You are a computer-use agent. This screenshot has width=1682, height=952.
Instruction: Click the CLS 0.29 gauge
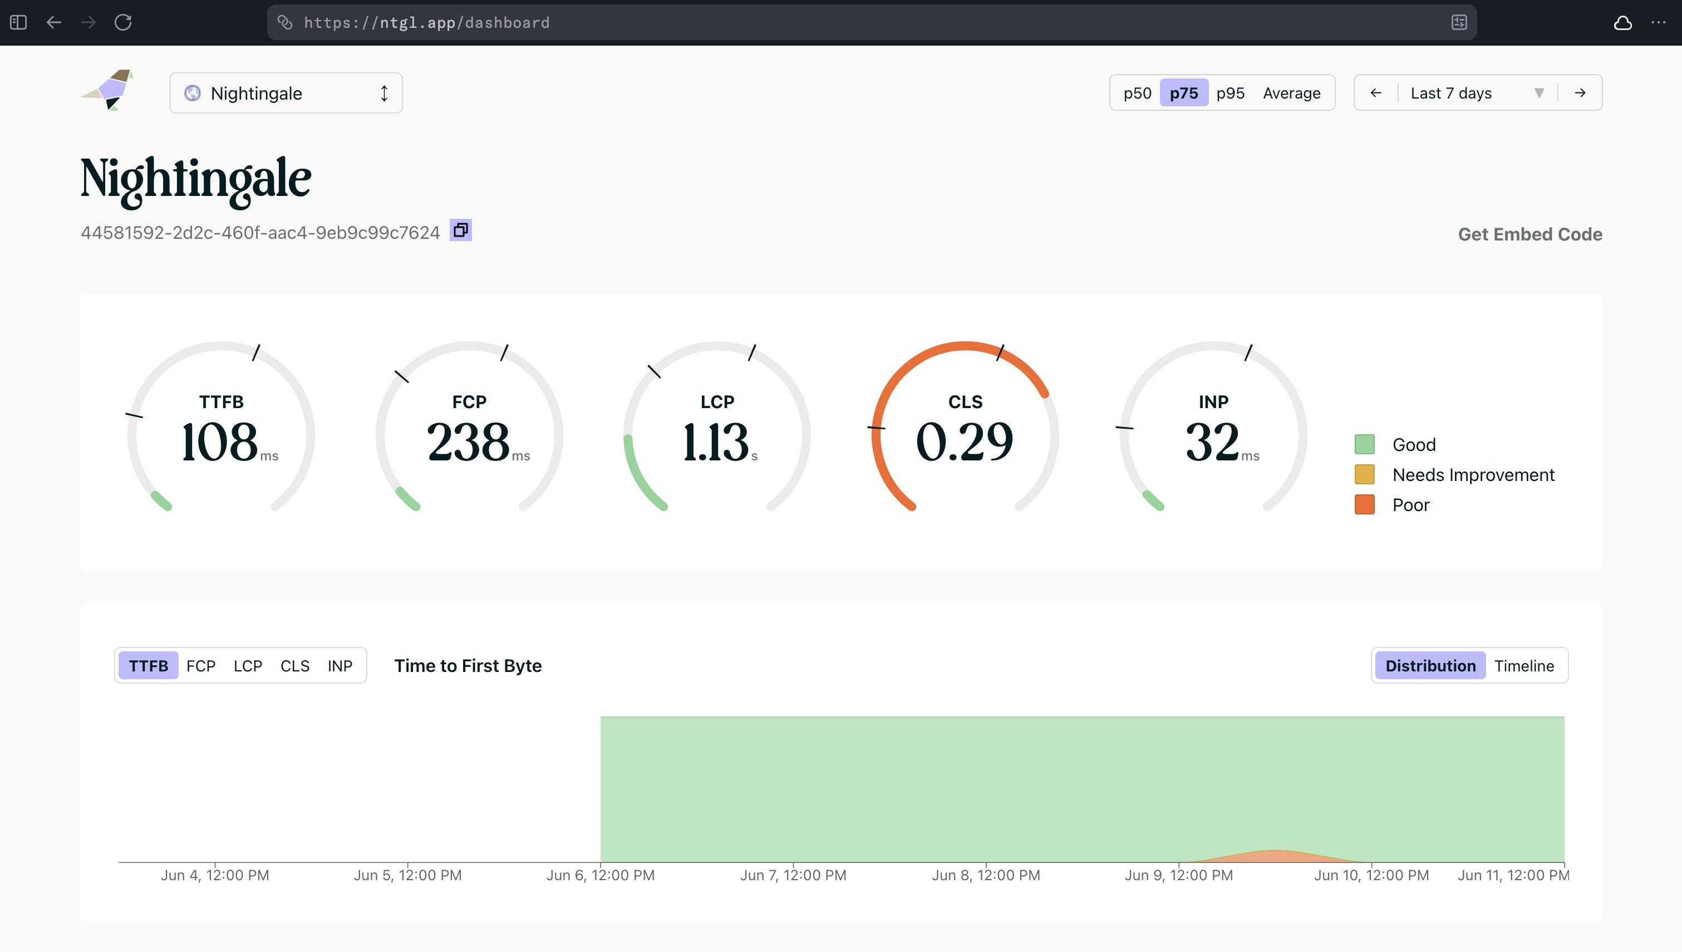coord(965,428)
